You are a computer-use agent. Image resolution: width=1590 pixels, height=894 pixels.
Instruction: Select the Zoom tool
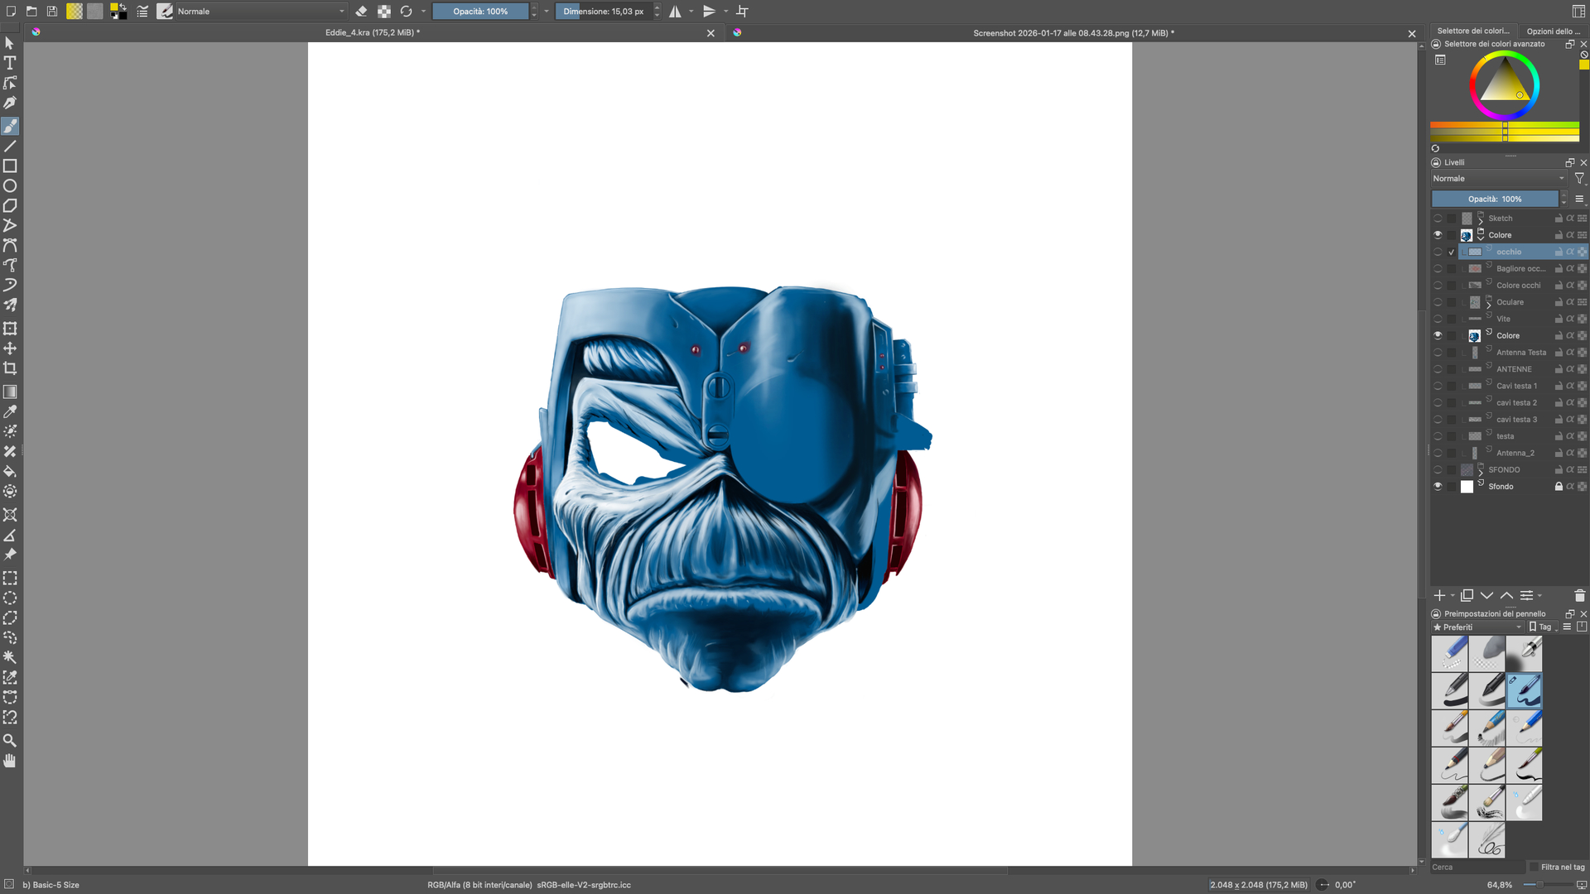pos(10,741)
